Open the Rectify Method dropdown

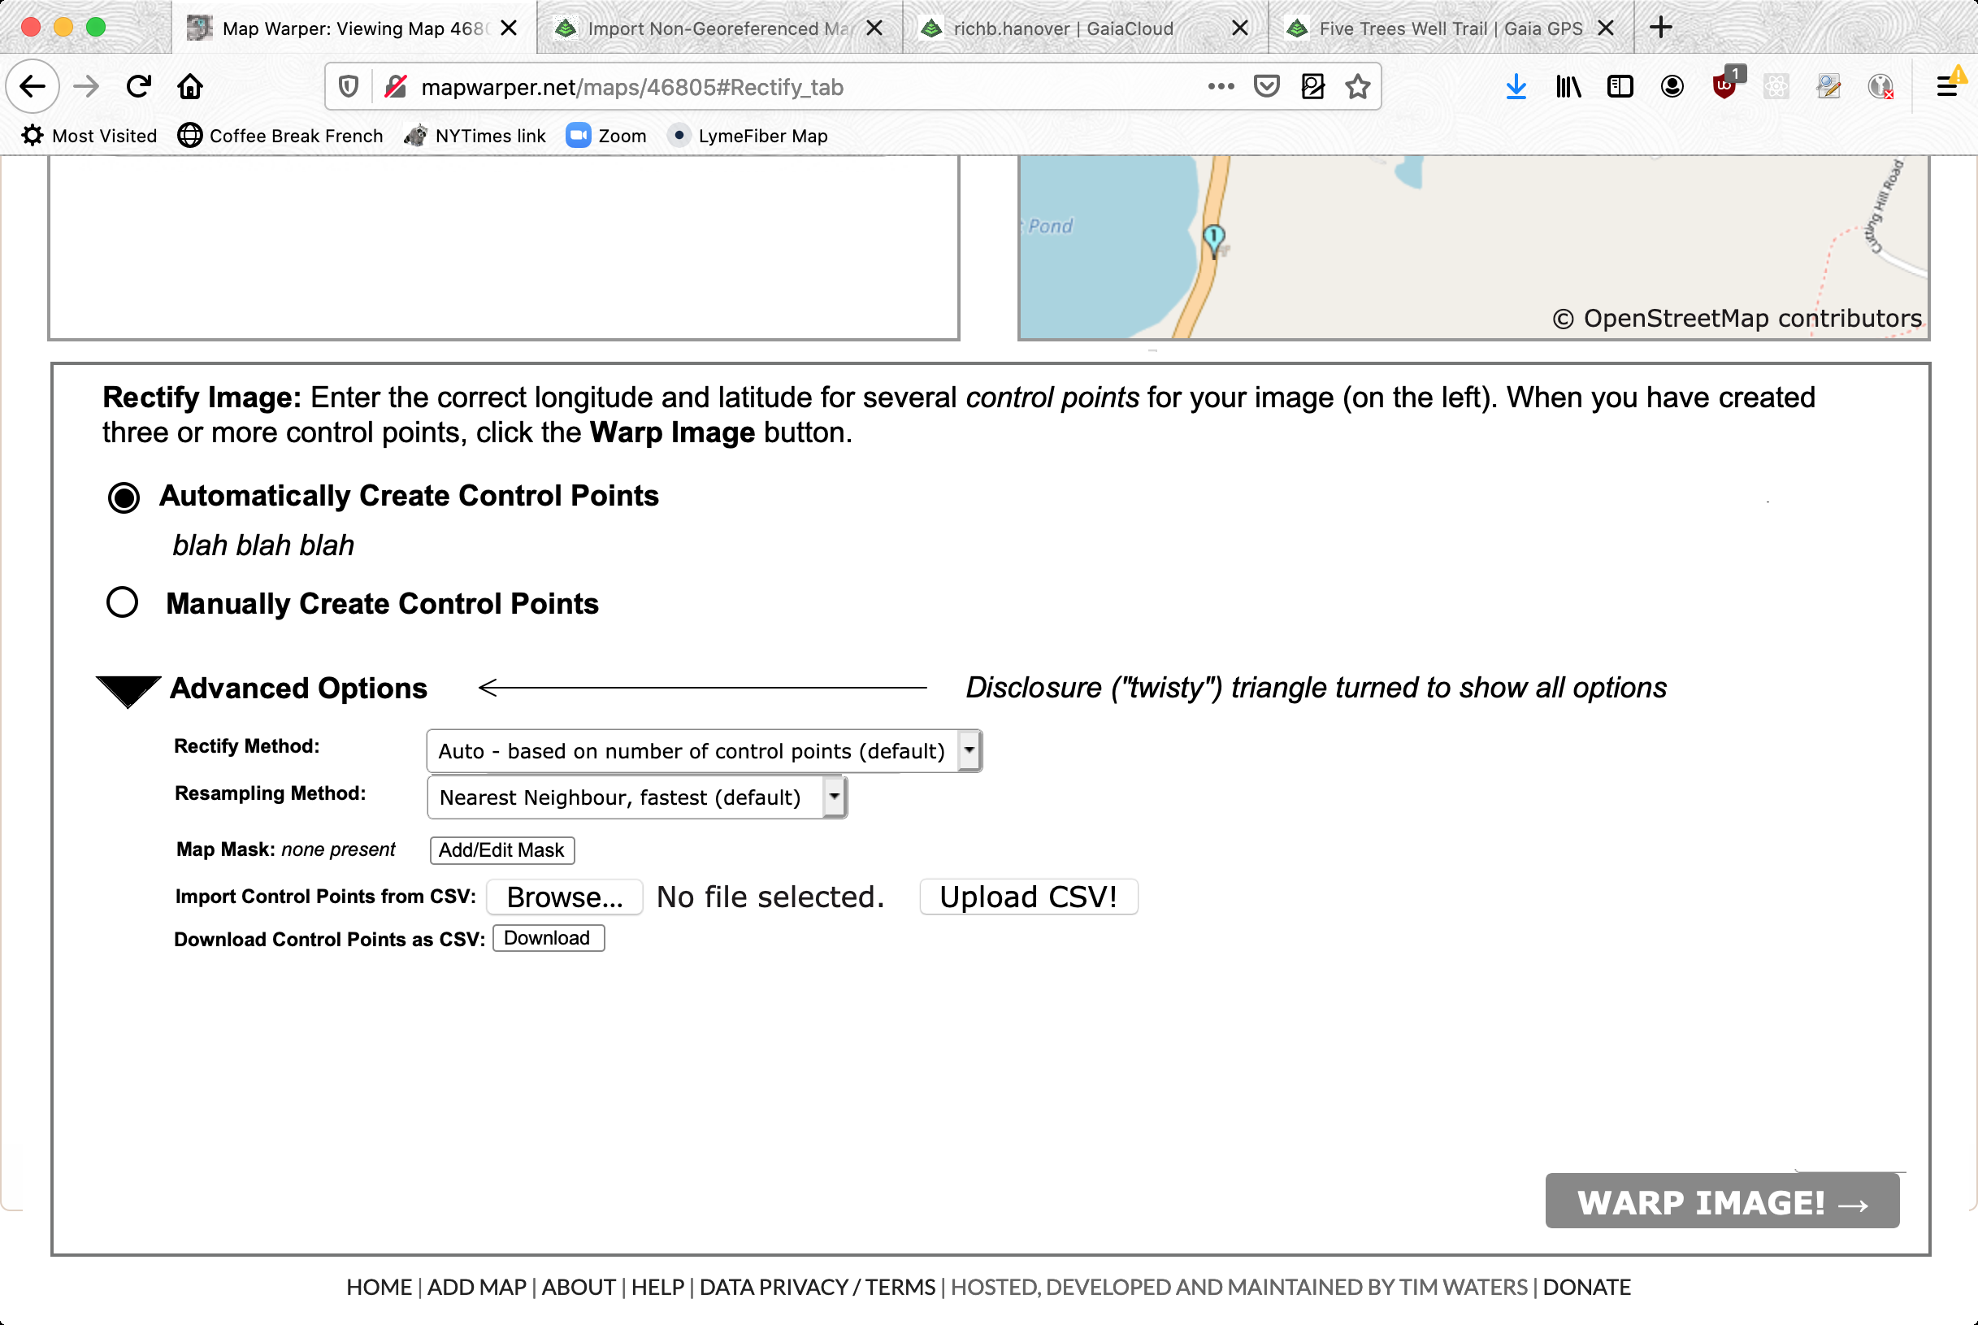point(704,750)
